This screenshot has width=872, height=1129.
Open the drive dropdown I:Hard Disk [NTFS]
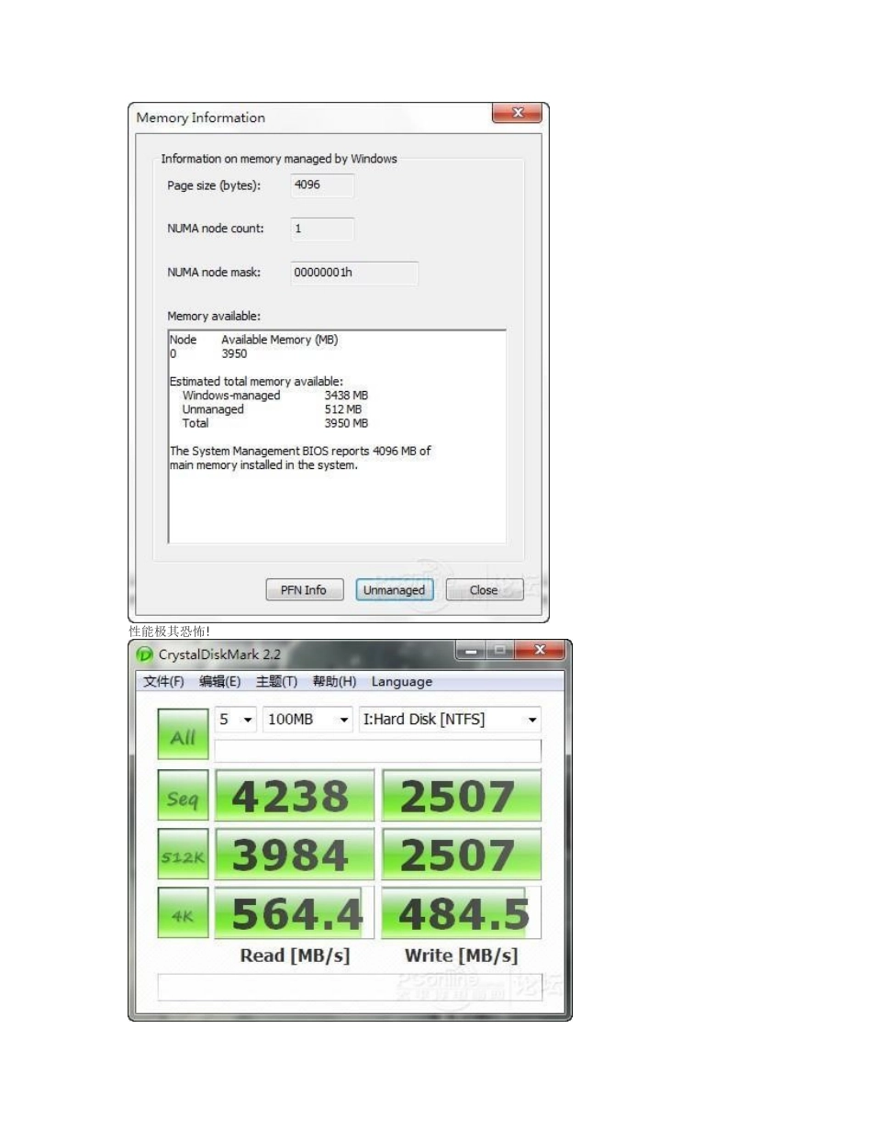point(450,720)
